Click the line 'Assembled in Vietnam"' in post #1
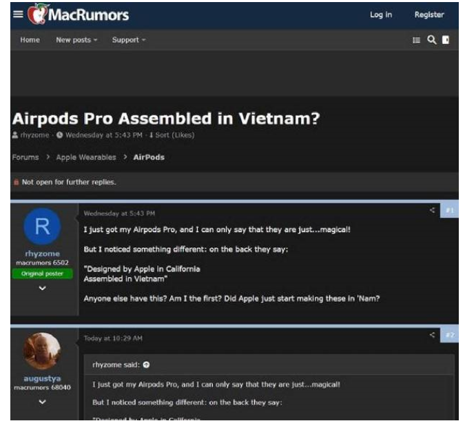465x430 pixels. point(125,279)
